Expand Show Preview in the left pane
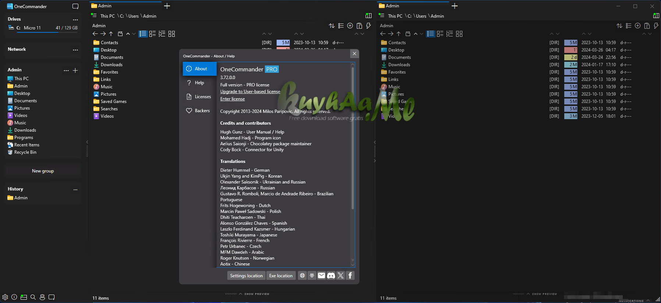The image size is (661, 303). tap(254, 294)
